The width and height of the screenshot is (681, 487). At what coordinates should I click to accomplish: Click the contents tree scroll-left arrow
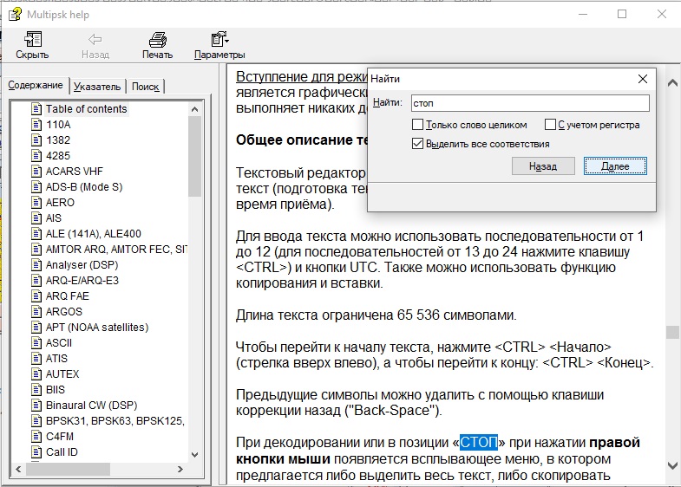tap(18, 469)
